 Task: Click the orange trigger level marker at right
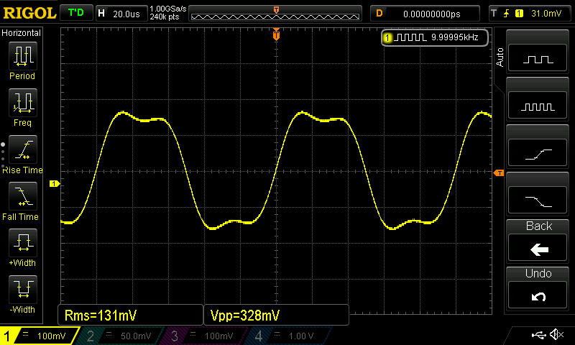point(499,172)
